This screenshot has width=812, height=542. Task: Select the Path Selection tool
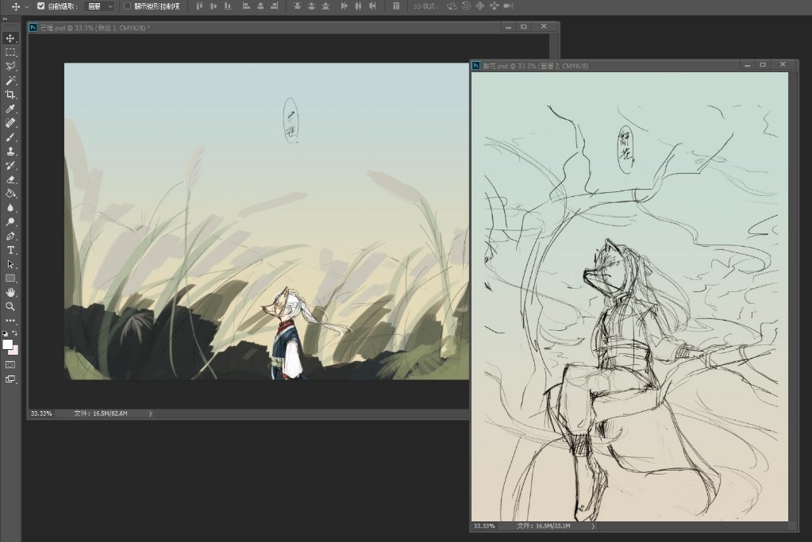coord(10,264)
